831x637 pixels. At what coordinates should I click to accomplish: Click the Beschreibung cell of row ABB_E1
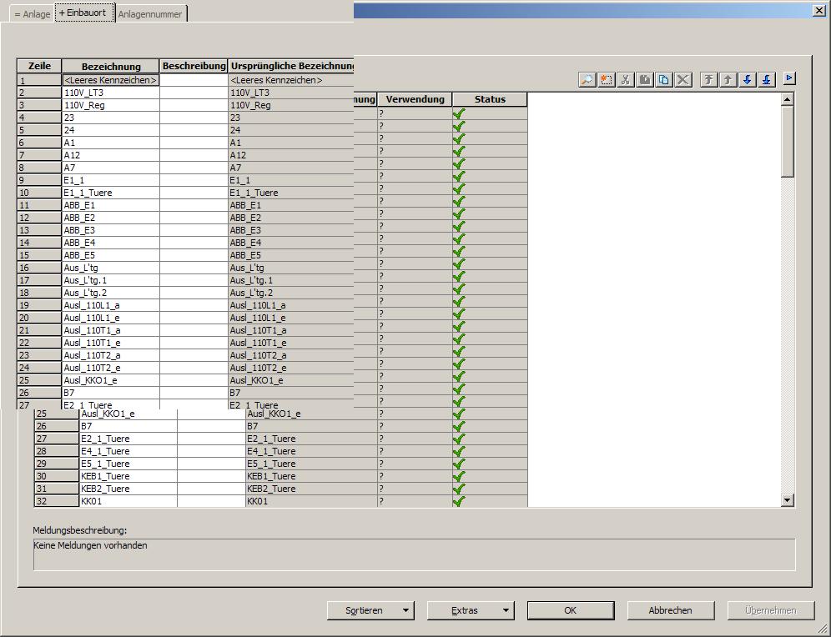(x=194, y=205)
